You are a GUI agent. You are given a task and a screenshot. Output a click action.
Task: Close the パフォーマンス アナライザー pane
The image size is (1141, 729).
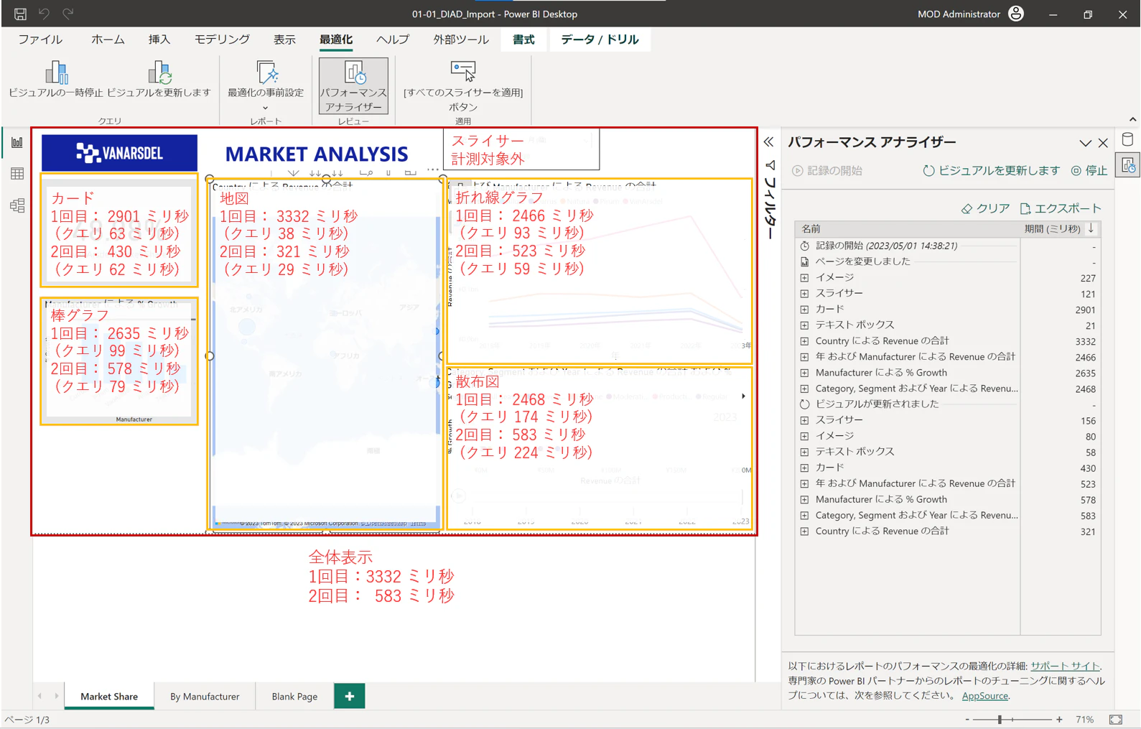[1104, 143]
